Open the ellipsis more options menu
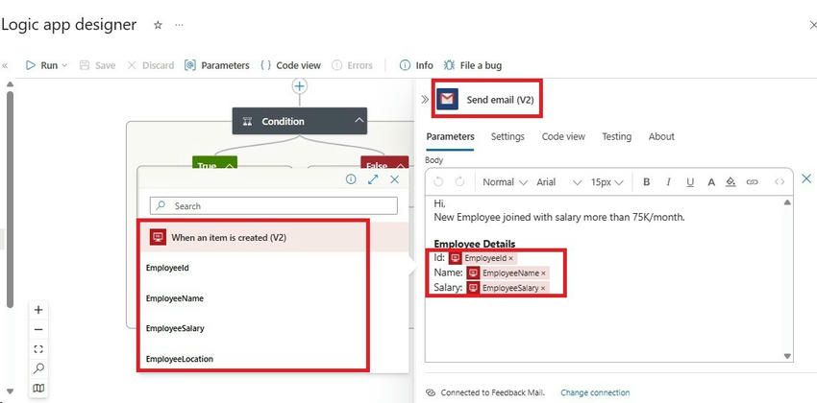817x403 pixels. (x=179, y=25)
